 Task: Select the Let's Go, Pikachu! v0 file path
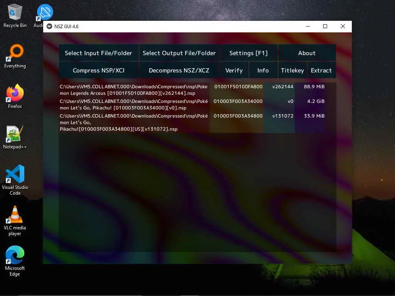[134, 104]
